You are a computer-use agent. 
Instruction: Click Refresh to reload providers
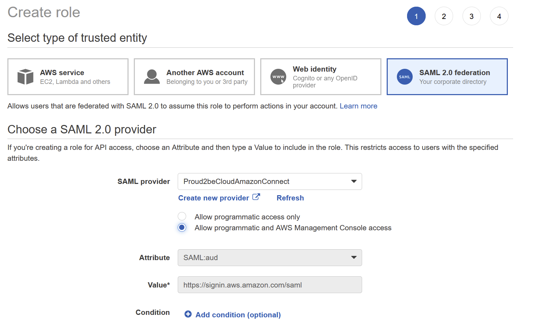click(290, 198)
